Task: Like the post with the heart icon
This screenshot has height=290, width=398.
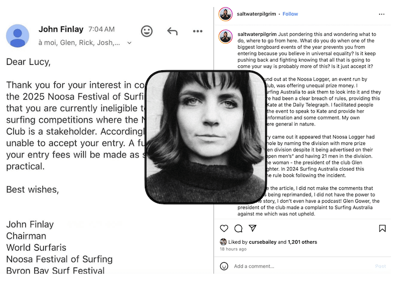Action: click(224, 228)
